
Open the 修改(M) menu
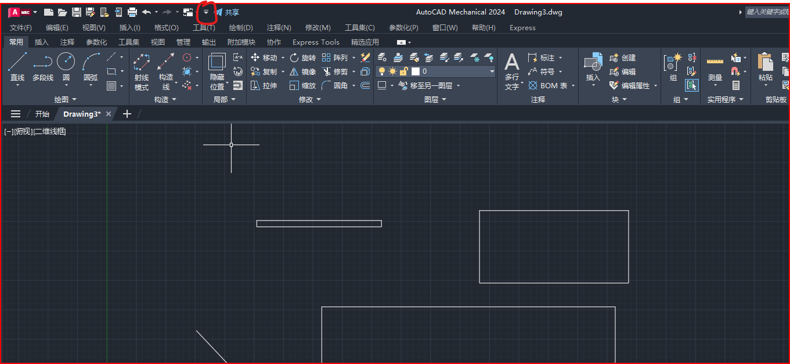point(318,27)
